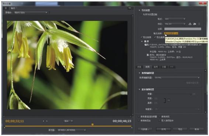Toggle 与序列设置匹配 (Match Sequence Settings) checkbox
The width and height of the screenshot is (209, 136).
(x=141, y=14)
